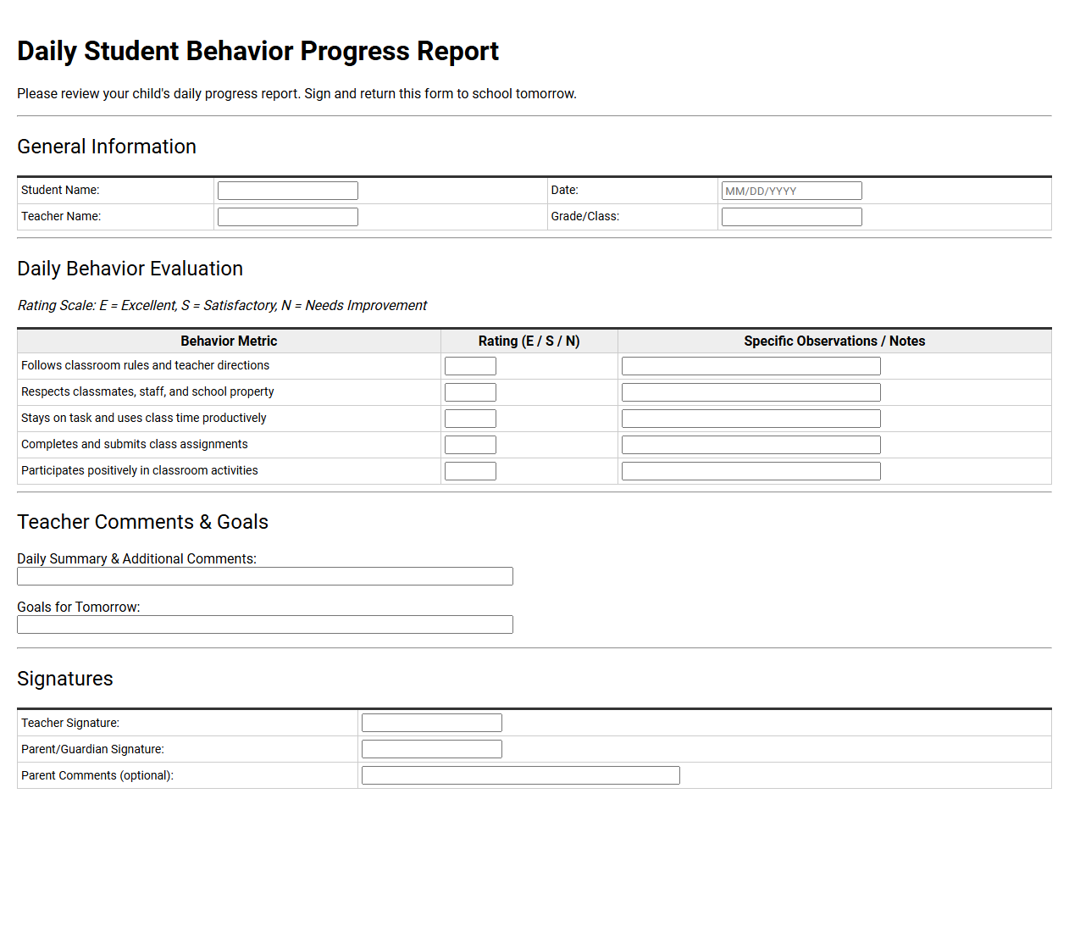Click the Student Name input field

coord(288,191)
